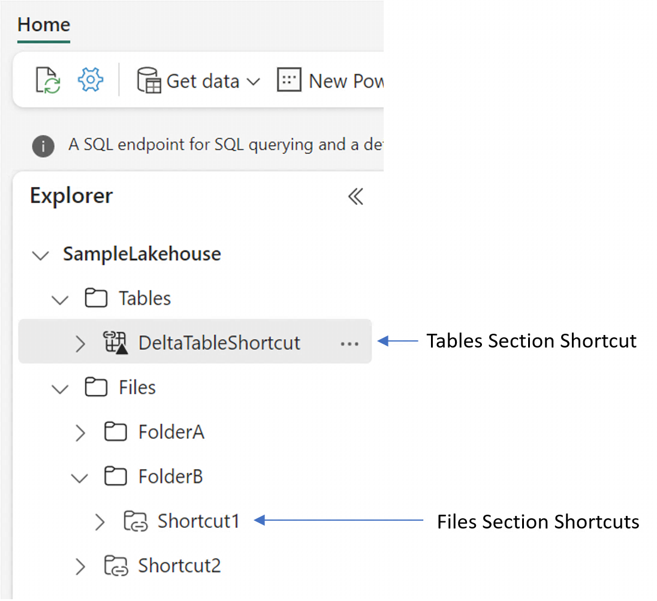Click the New Power BI report icon

288,80
